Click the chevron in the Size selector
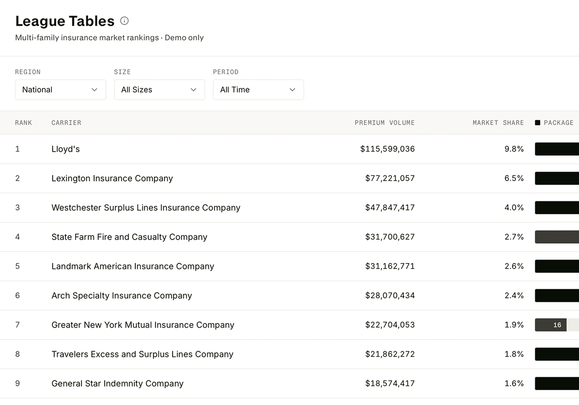Screen dimensions: 579x405 [x=194, y=90]
